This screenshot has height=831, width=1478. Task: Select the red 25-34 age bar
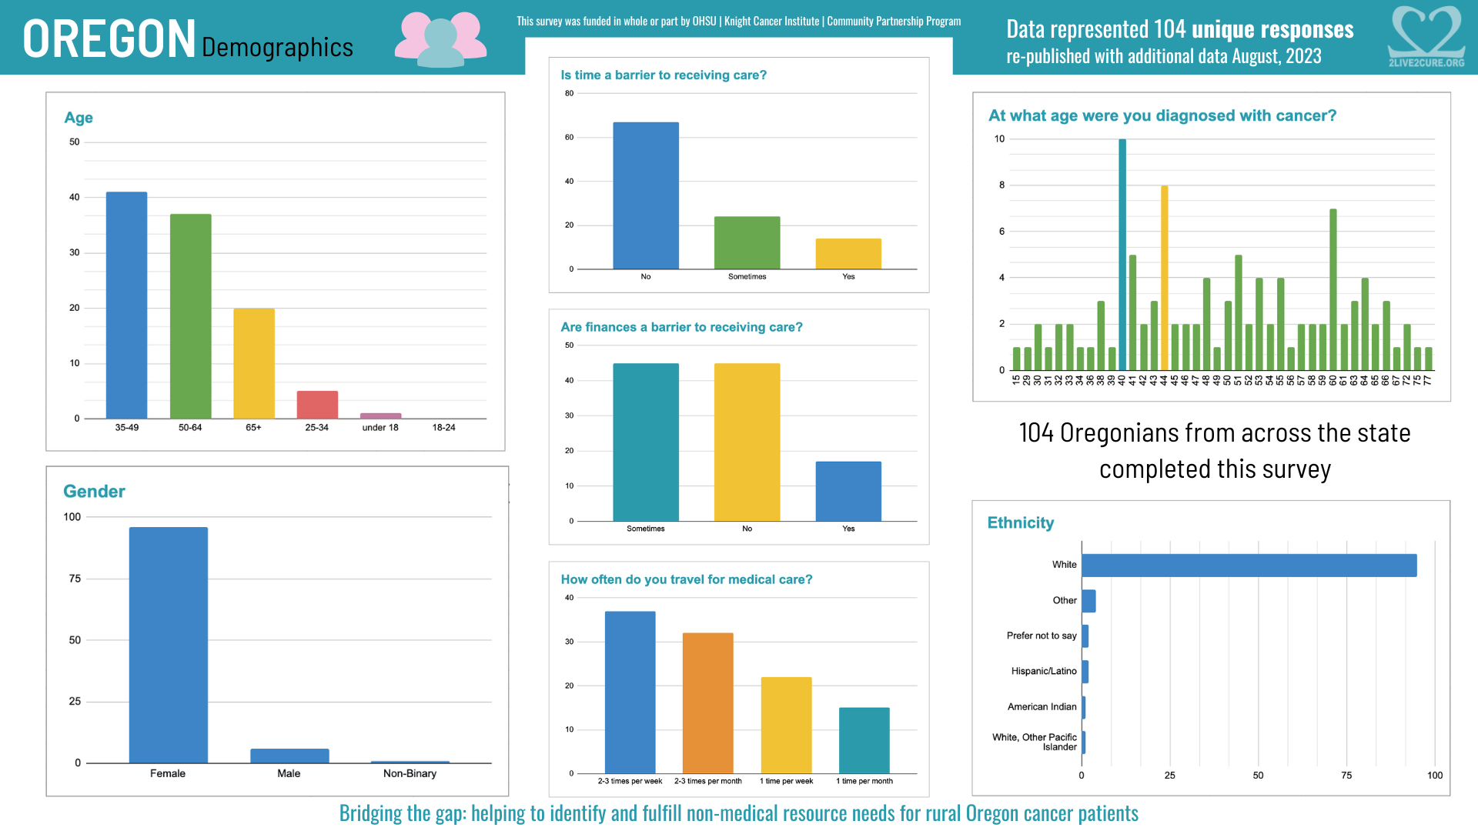click(317, 405)
